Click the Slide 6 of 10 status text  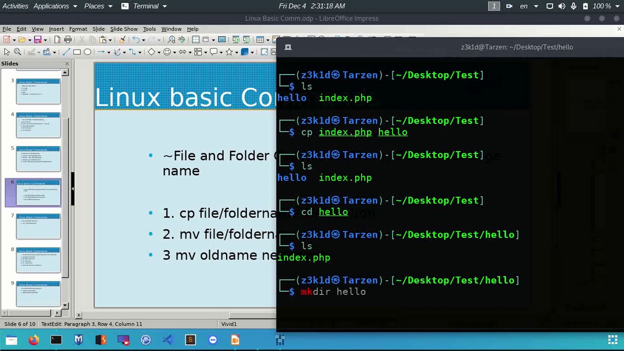pos(19,324)
